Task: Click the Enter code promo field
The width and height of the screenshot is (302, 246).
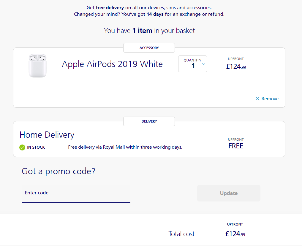Action: click(76, 193)
